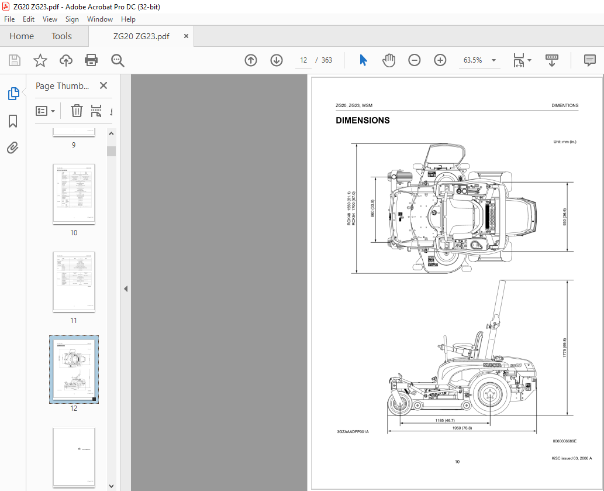Viewport: 604px width, 491px height.
Task: Click the DIMENTIONS header text at page top right
Action: [x=565, y=105]
